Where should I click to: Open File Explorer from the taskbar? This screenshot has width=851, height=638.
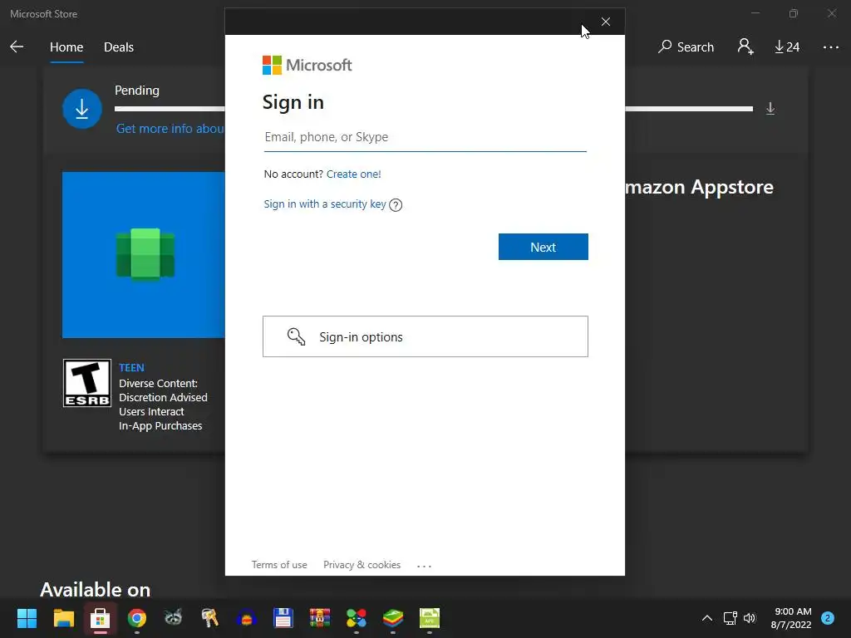pyautogui.click(x=63, y=618)
